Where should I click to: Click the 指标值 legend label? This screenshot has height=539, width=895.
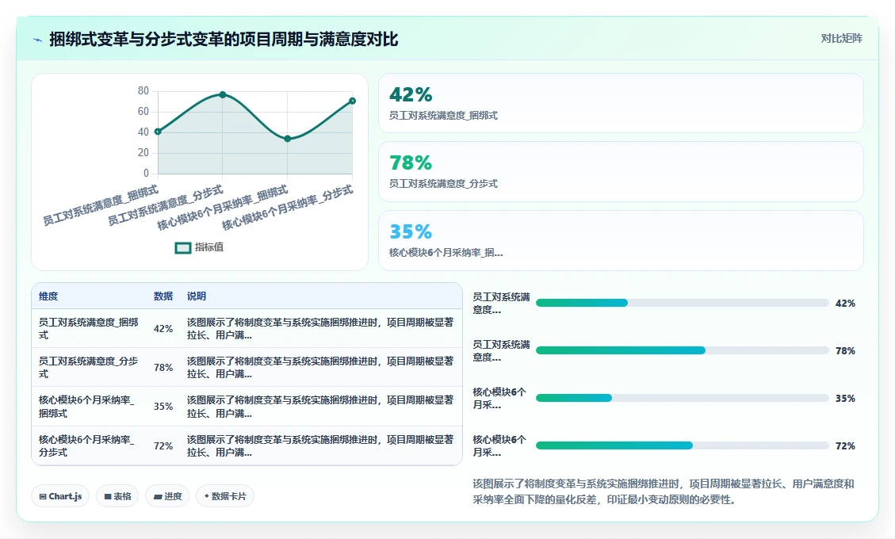tap(209, 247)
